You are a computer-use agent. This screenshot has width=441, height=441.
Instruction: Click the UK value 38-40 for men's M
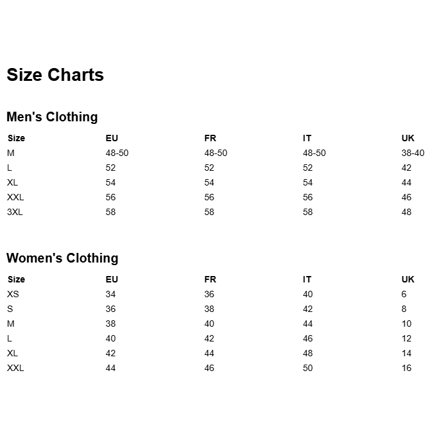click(x=413, y=153)
